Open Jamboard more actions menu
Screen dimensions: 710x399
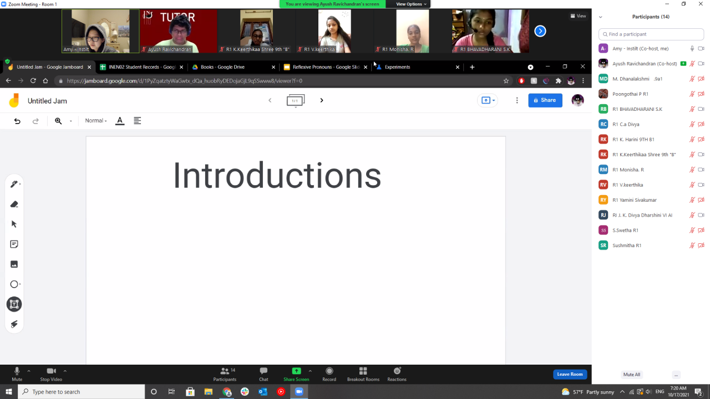point(517,100)
